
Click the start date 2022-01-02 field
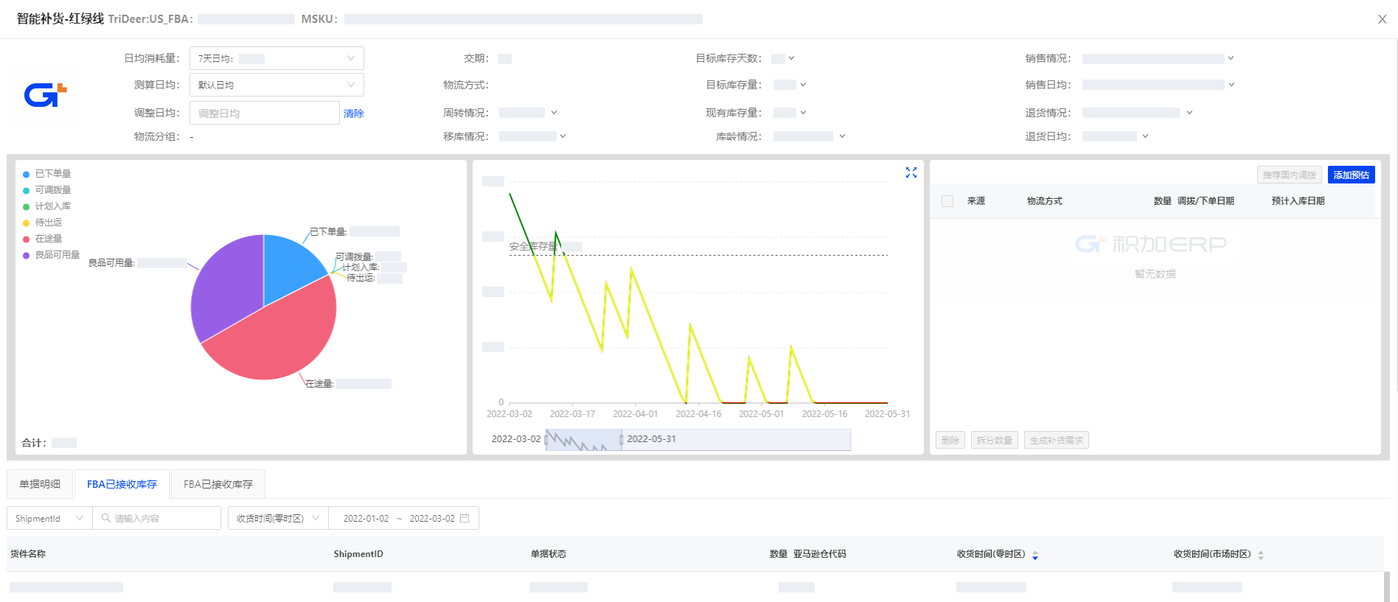[x=366, y=518]
